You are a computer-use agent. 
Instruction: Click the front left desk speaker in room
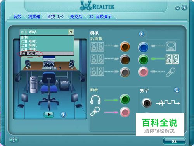(x=28, y=64)
